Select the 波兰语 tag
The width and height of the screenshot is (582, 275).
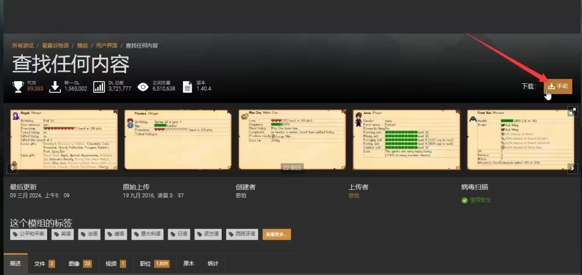pos(208,234)
